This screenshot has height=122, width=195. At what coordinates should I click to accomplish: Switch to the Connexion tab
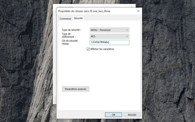tap(65, 19)
